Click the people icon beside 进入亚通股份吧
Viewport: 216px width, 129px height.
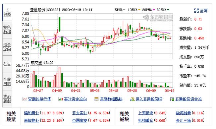click(132, 99)
